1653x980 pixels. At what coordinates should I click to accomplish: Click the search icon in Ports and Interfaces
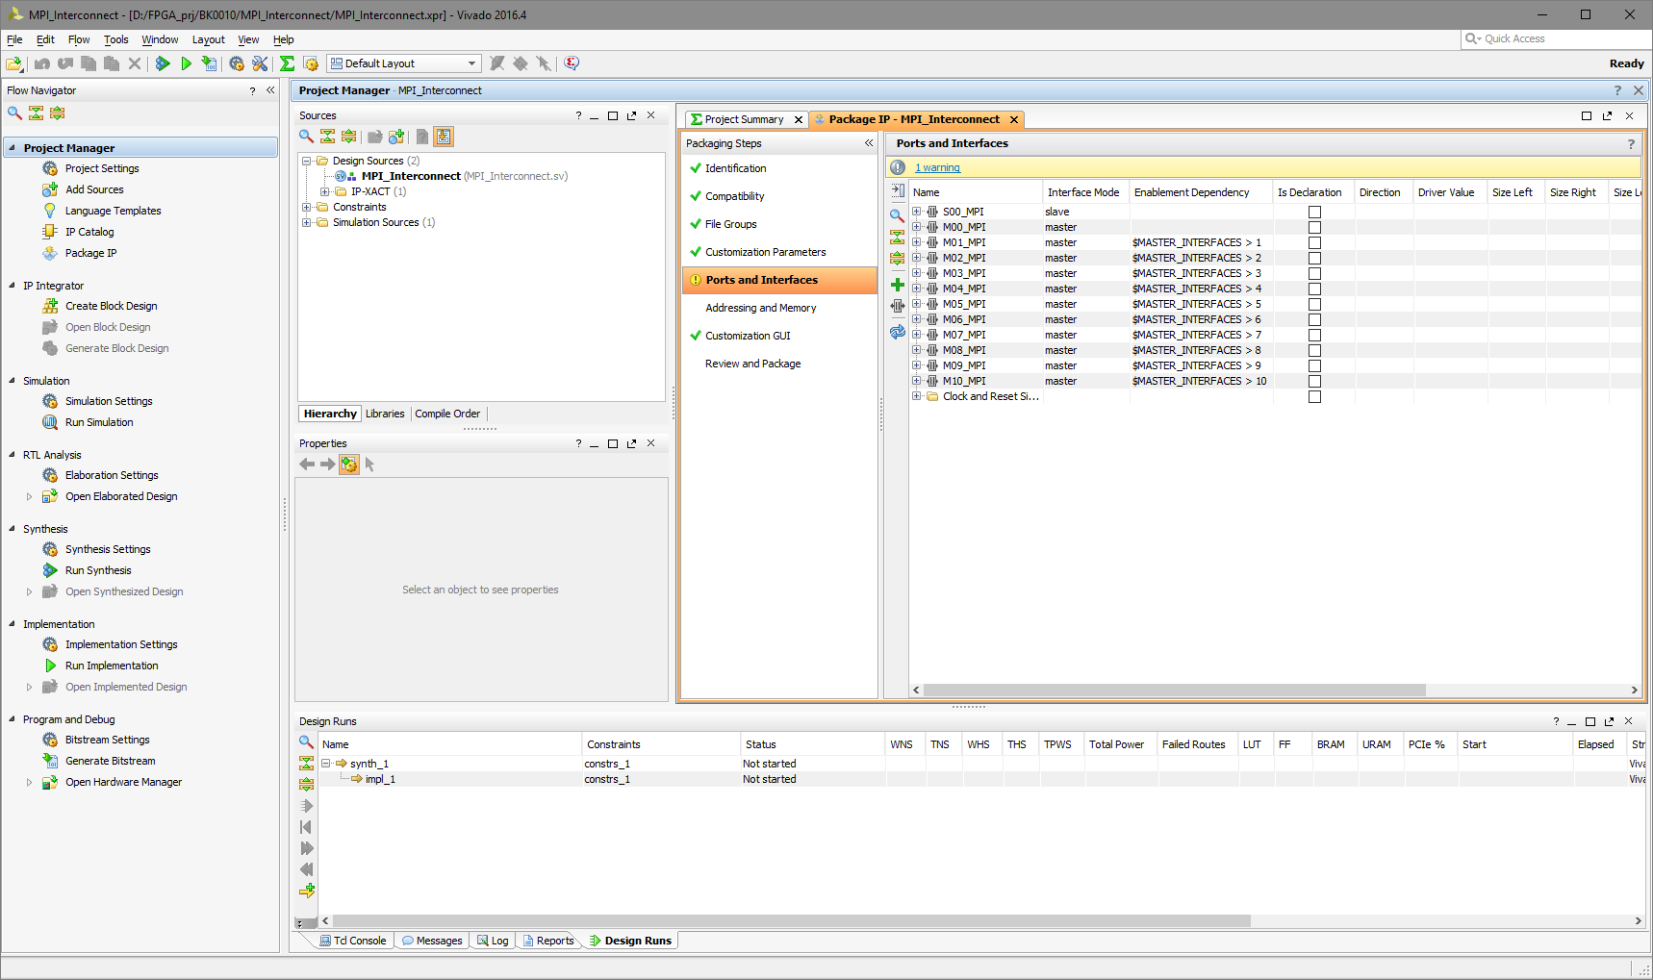(898, 215)
